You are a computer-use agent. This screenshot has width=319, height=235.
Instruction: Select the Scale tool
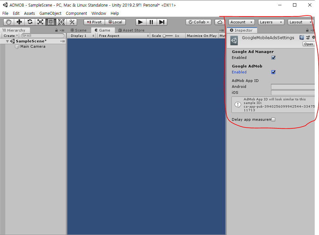click(x=40, y=22)
